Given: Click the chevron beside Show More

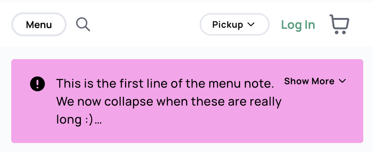Looking at the screenshot, I should pos(342,81).
